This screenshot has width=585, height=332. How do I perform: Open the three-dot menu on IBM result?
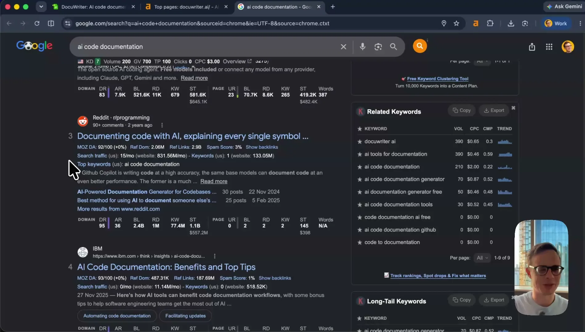click(x=215, y=256)
